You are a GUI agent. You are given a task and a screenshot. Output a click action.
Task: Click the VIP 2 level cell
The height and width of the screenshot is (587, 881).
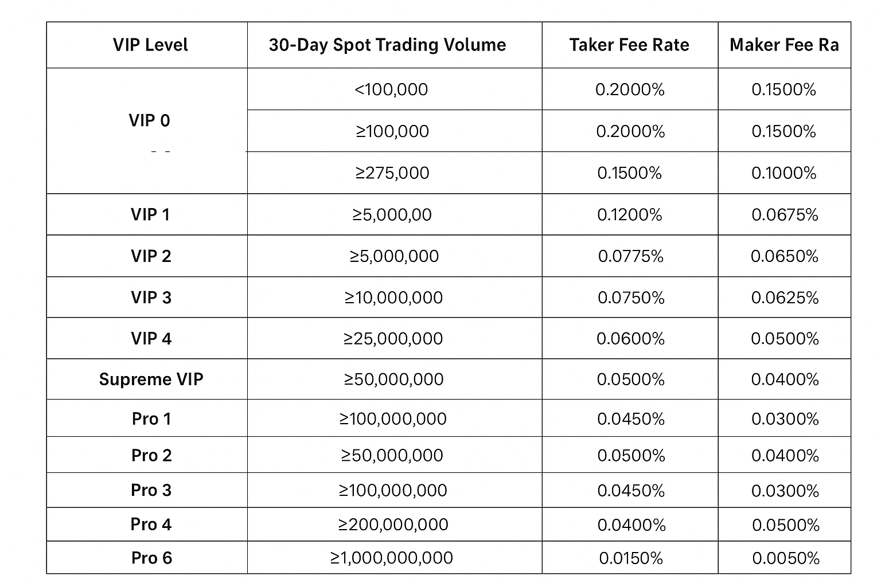tap(151, 256)
